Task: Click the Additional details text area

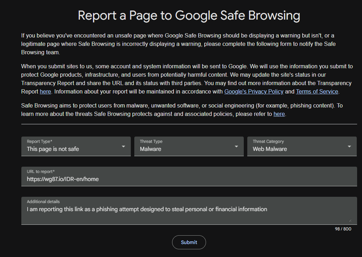Action: 189,211
